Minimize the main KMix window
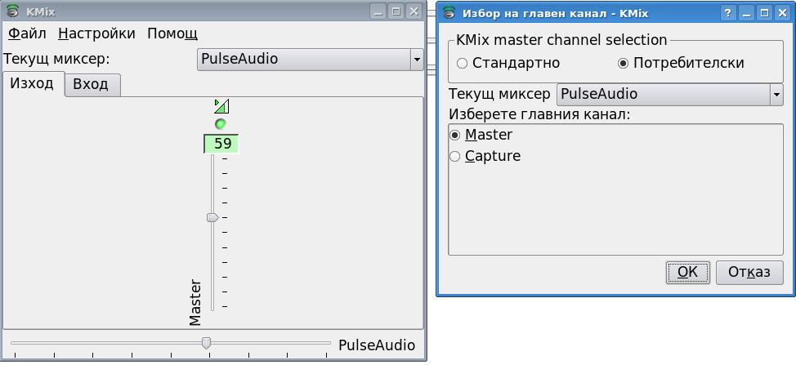Image resolution: width=796 pixels, height=365 pixels. 378,11
